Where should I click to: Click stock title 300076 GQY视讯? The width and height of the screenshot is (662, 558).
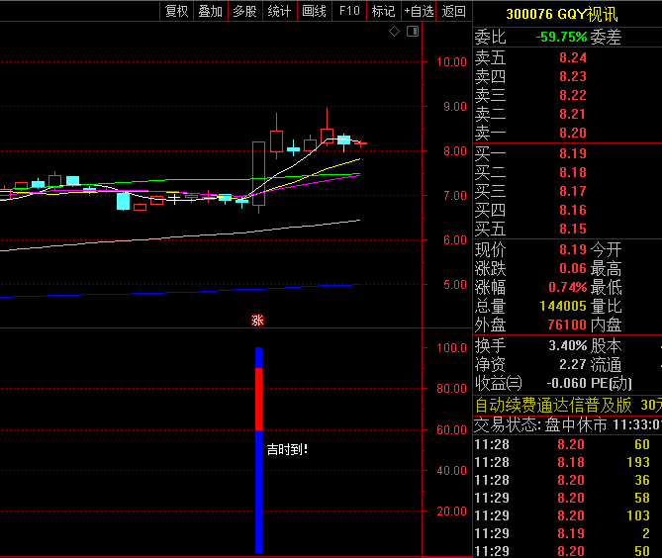point(562,14)
